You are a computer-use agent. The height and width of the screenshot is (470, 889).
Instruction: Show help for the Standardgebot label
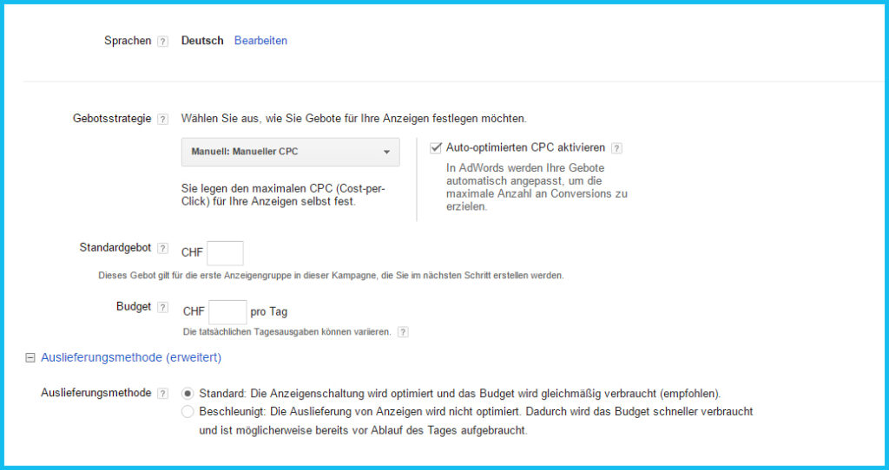coord(162,249)
